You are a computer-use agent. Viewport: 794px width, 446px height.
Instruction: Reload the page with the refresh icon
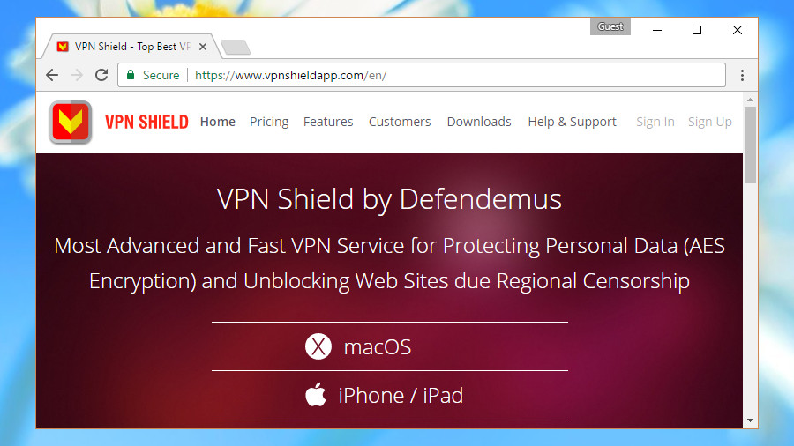tap(101, 75)
